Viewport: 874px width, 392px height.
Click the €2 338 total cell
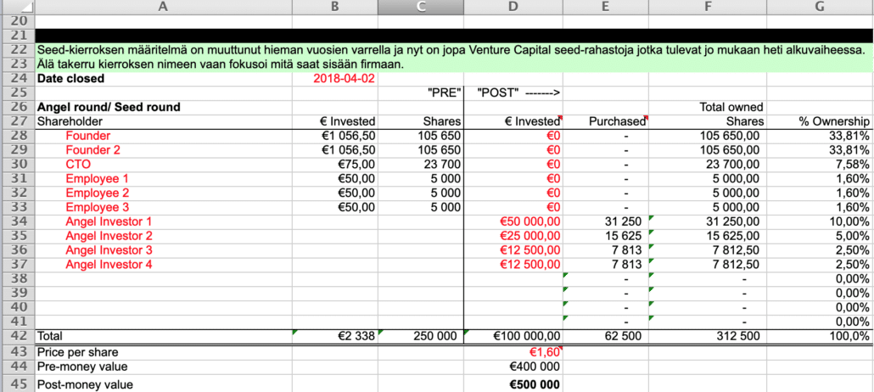[334, 336]
